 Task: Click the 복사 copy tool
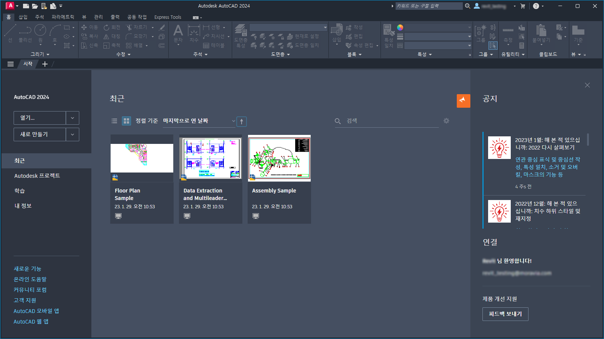(90, 36)
